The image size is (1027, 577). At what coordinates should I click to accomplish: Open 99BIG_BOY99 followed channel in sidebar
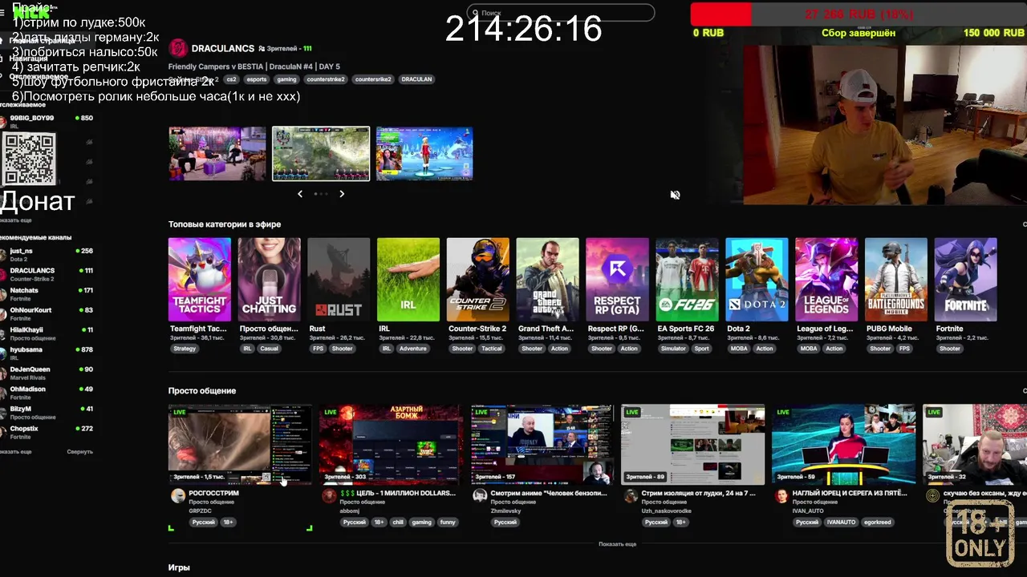pyautogui.click(x=47, y=122)
